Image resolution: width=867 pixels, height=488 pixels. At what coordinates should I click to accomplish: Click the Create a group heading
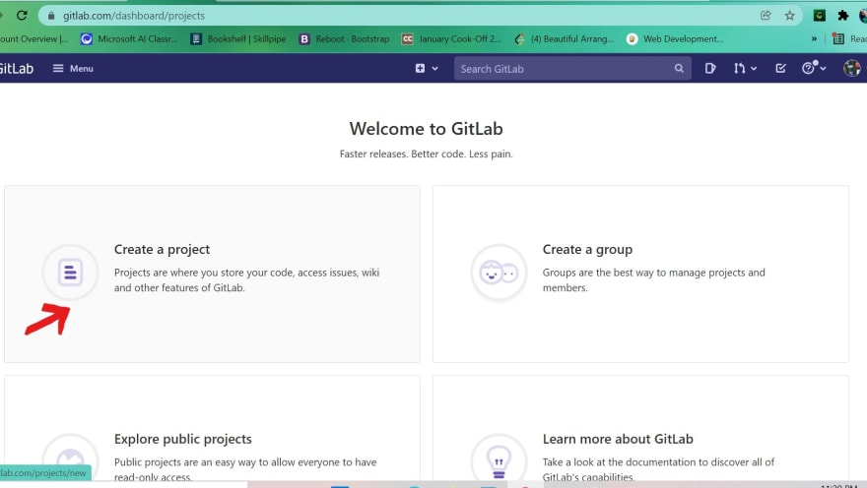tap(587, 250)
